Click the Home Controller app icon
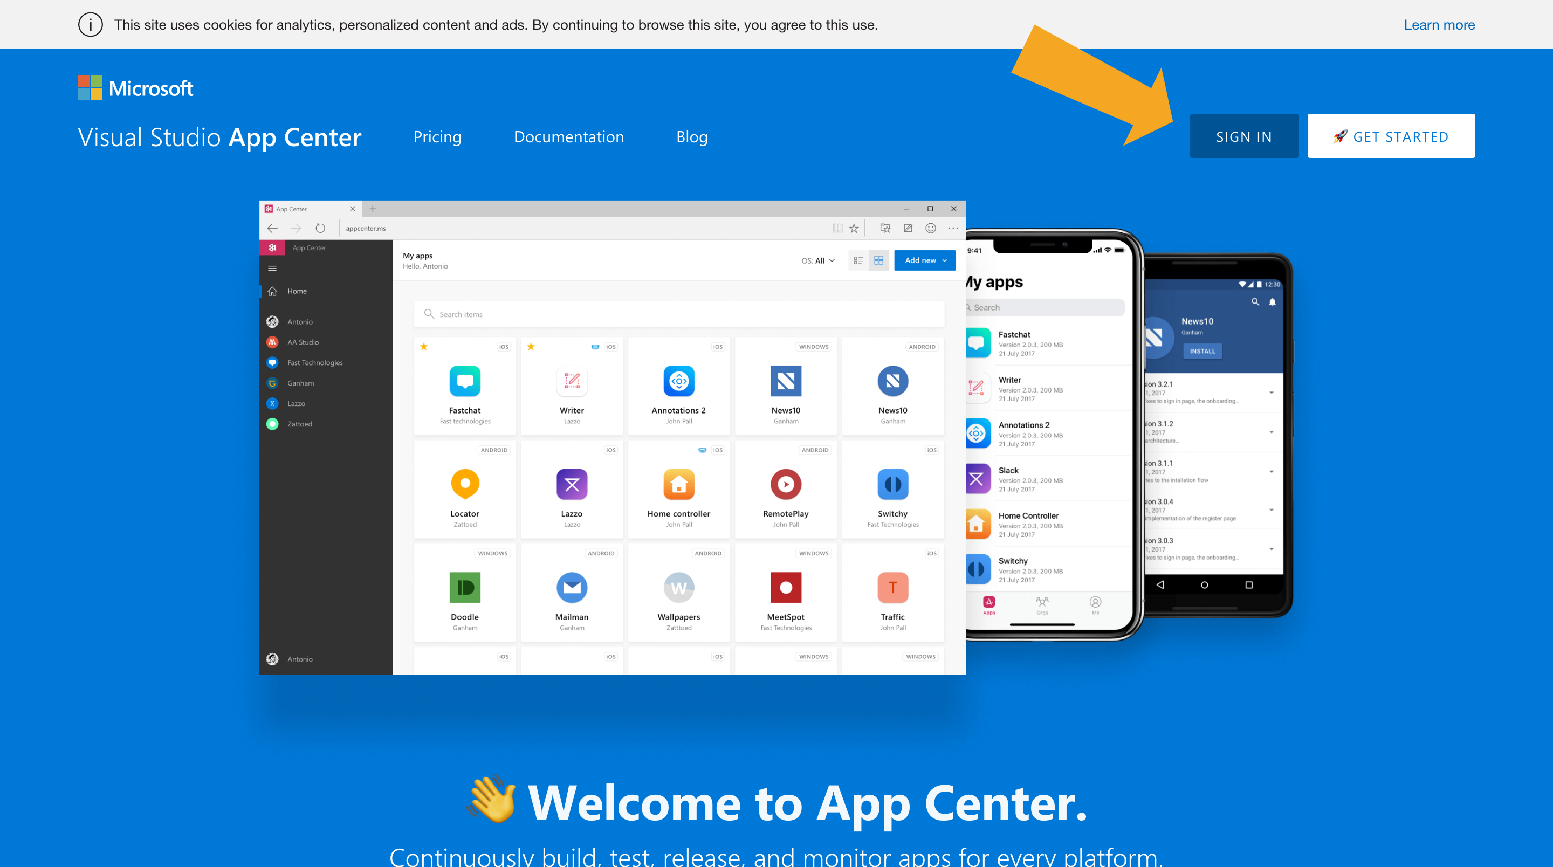The image size is (1553, 867). point(678,485)
